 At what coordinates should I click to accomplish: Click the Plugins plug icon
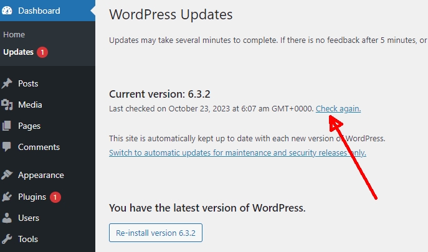point(7,197)
